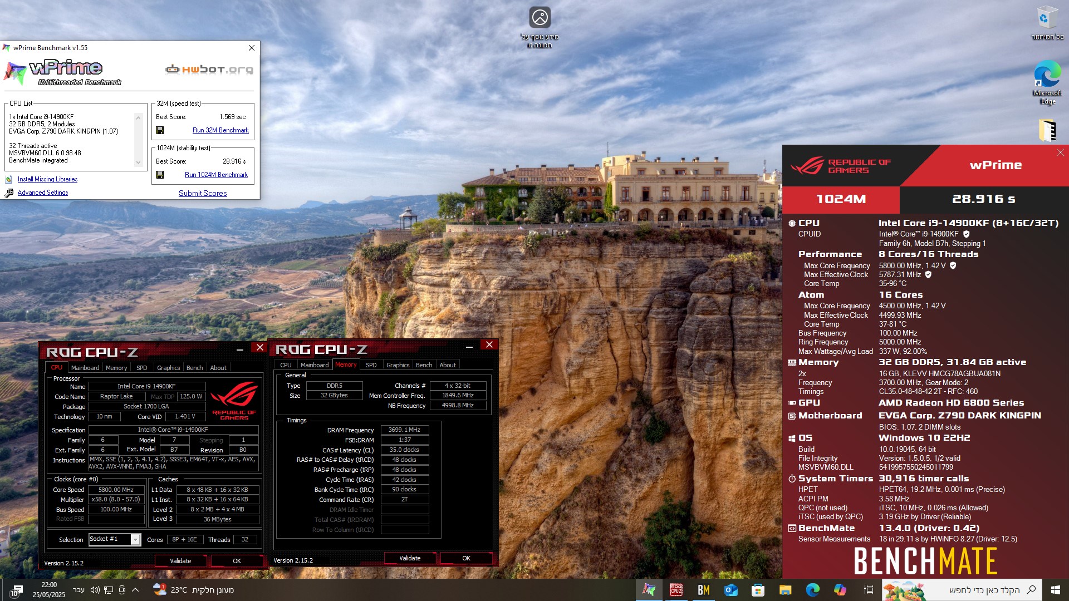Screen dimensions: 1069x601
Task: Click the verified shield next to CPUID name
Action: click(x=967, y=234)
